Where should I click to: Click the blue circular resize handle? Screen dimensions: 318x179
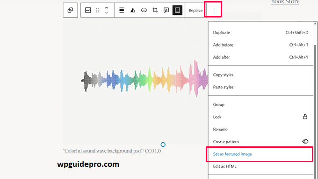tap(163, 145)
